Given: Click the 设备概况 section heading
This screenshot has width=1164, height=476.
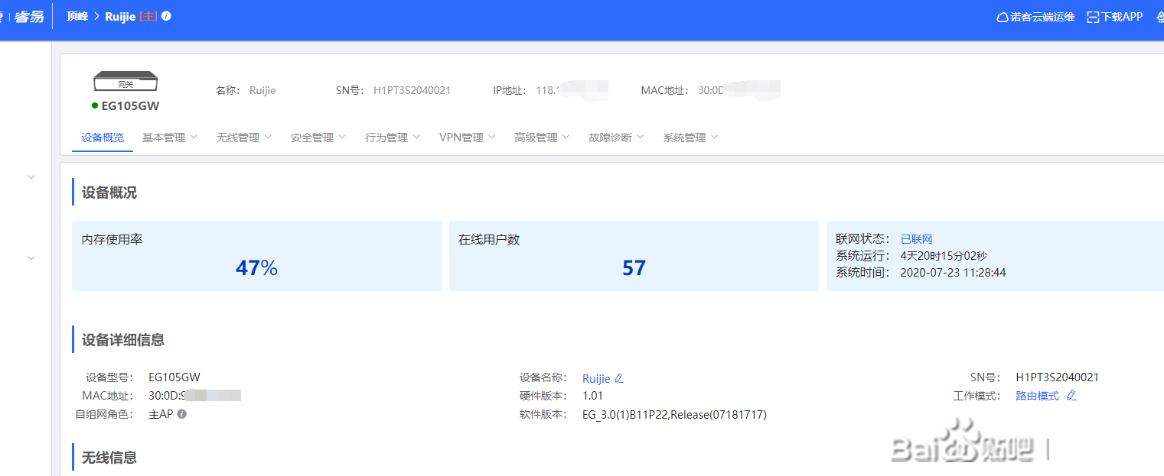Looking at the screenshot, I should click(109, 193).
